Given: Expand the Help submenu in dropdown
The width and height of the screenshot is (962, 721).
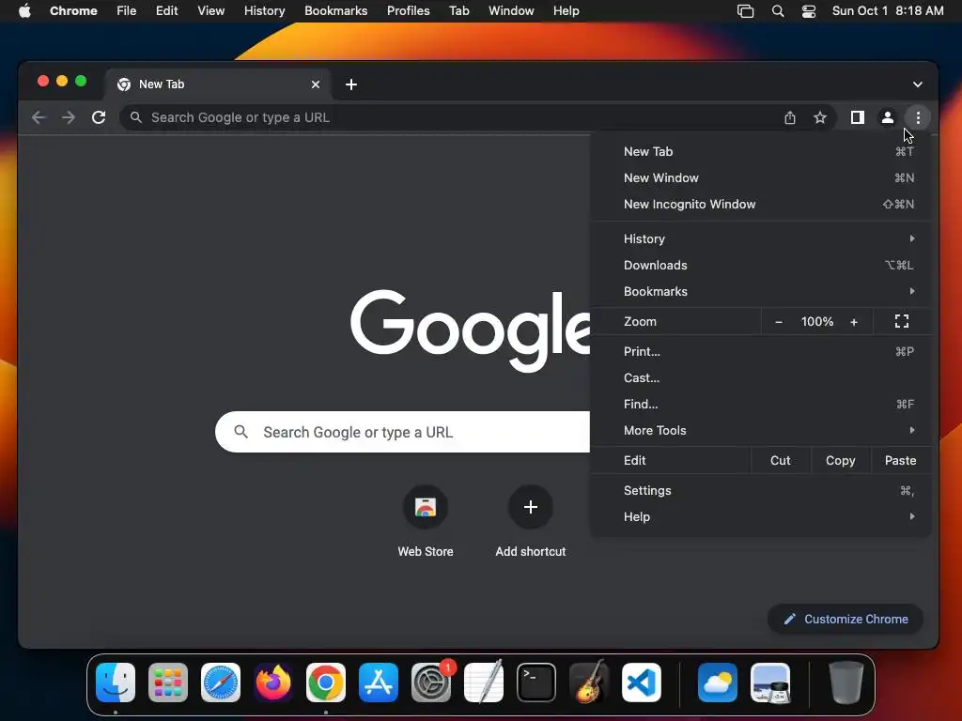Looking at the screenshot, I should 761,517.
